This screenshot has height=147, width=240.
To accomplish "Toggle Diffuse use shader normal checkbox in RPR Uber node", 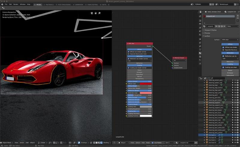I will 129,52.
